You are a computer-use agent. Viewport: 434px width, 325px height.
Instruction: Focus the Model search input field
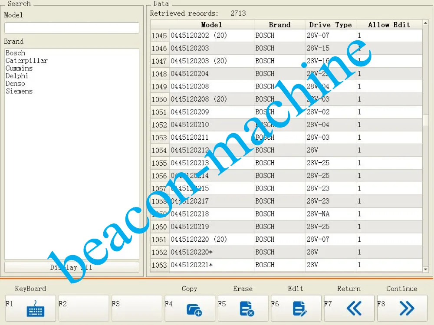[x=72, y=28]
